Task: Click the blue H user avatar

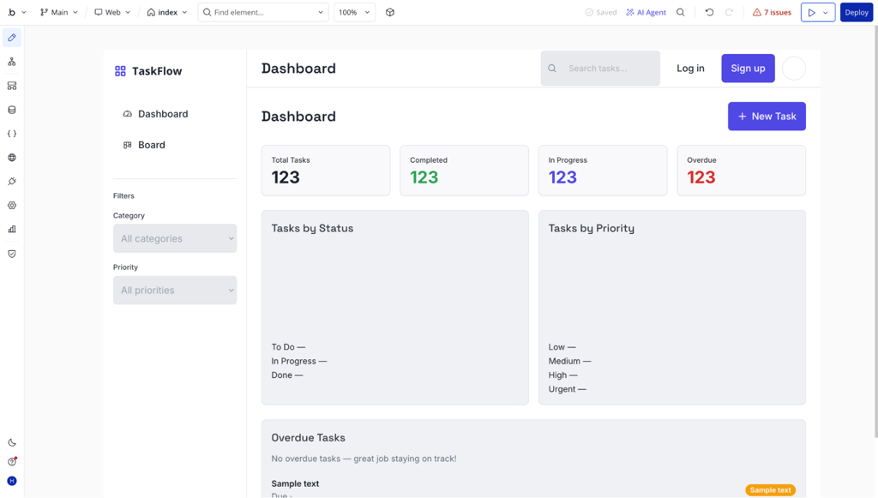Action: point(12,481)
